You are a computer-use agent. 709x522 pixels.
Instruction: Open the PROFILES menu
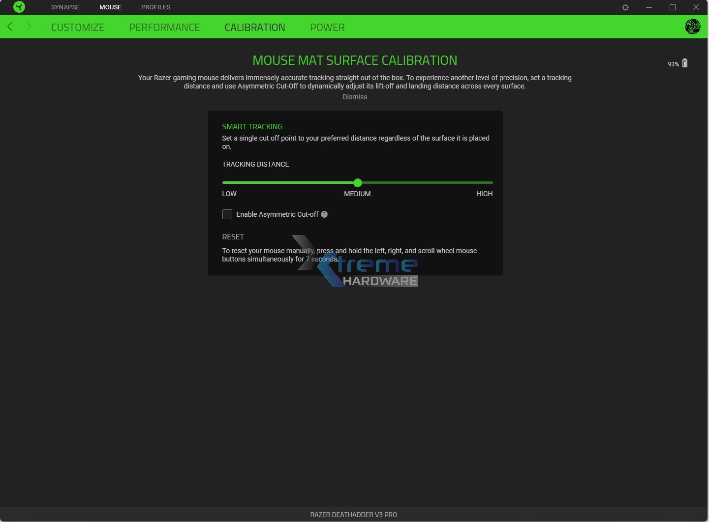[155, 7]
